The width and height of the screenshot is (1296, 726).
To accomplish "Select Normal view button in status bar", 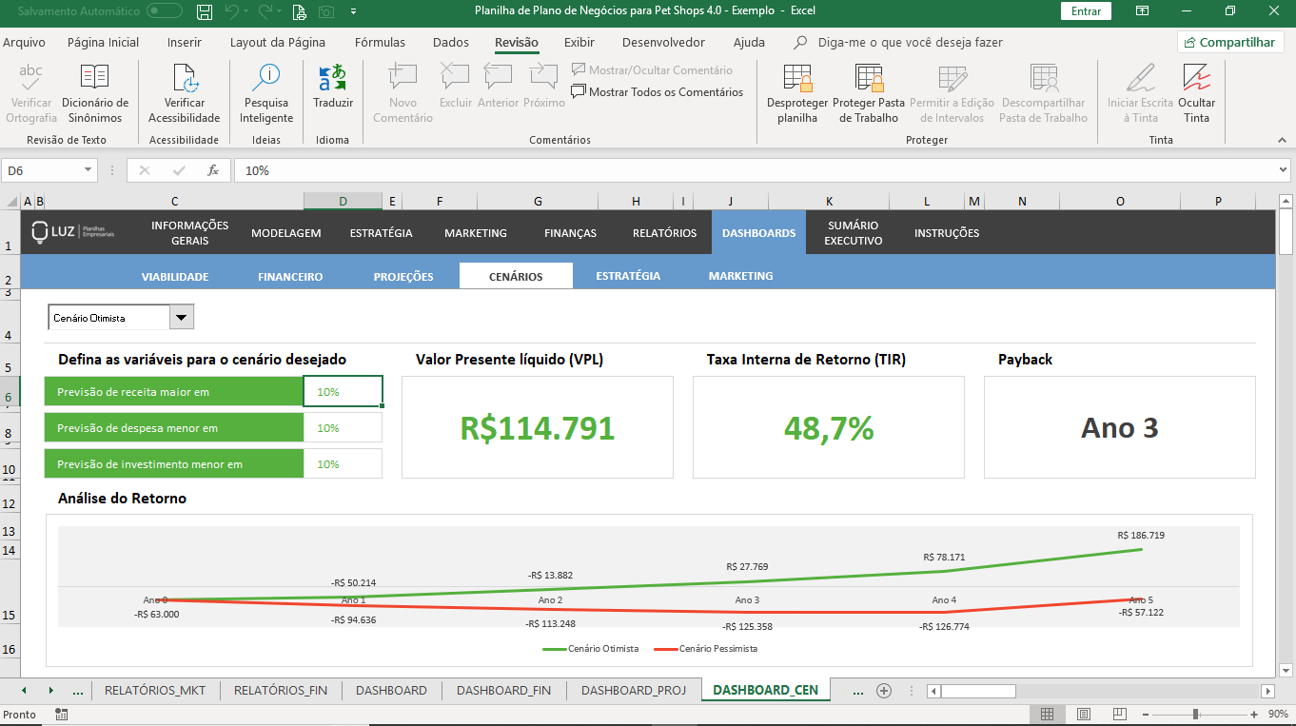I will (x=1047, y=715).
